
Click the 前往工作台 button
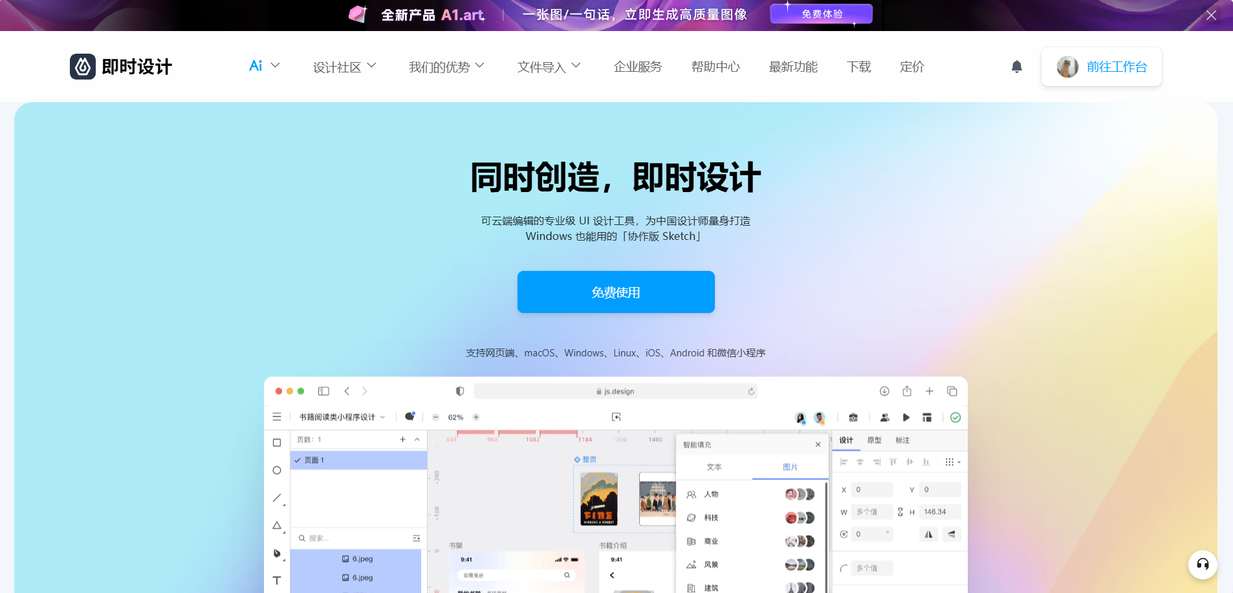tap(1102, 67)
